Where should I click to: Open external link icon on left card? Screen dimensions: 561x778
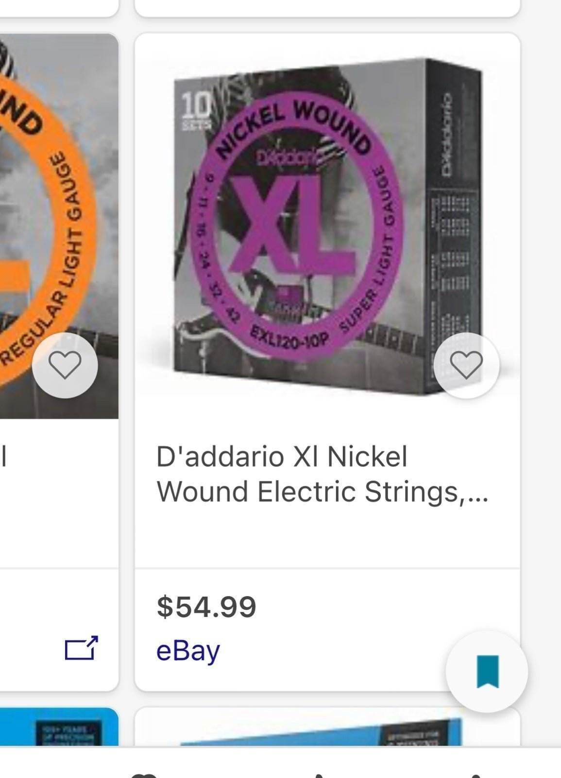pos(81,648)
